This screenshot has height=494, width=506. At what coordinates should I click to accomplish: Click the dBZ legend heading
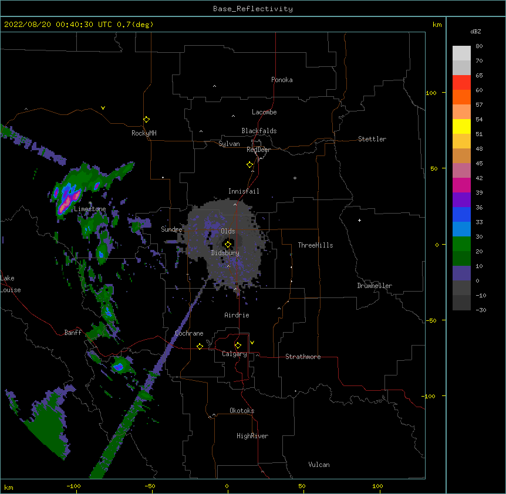click(x=475, y=31)
